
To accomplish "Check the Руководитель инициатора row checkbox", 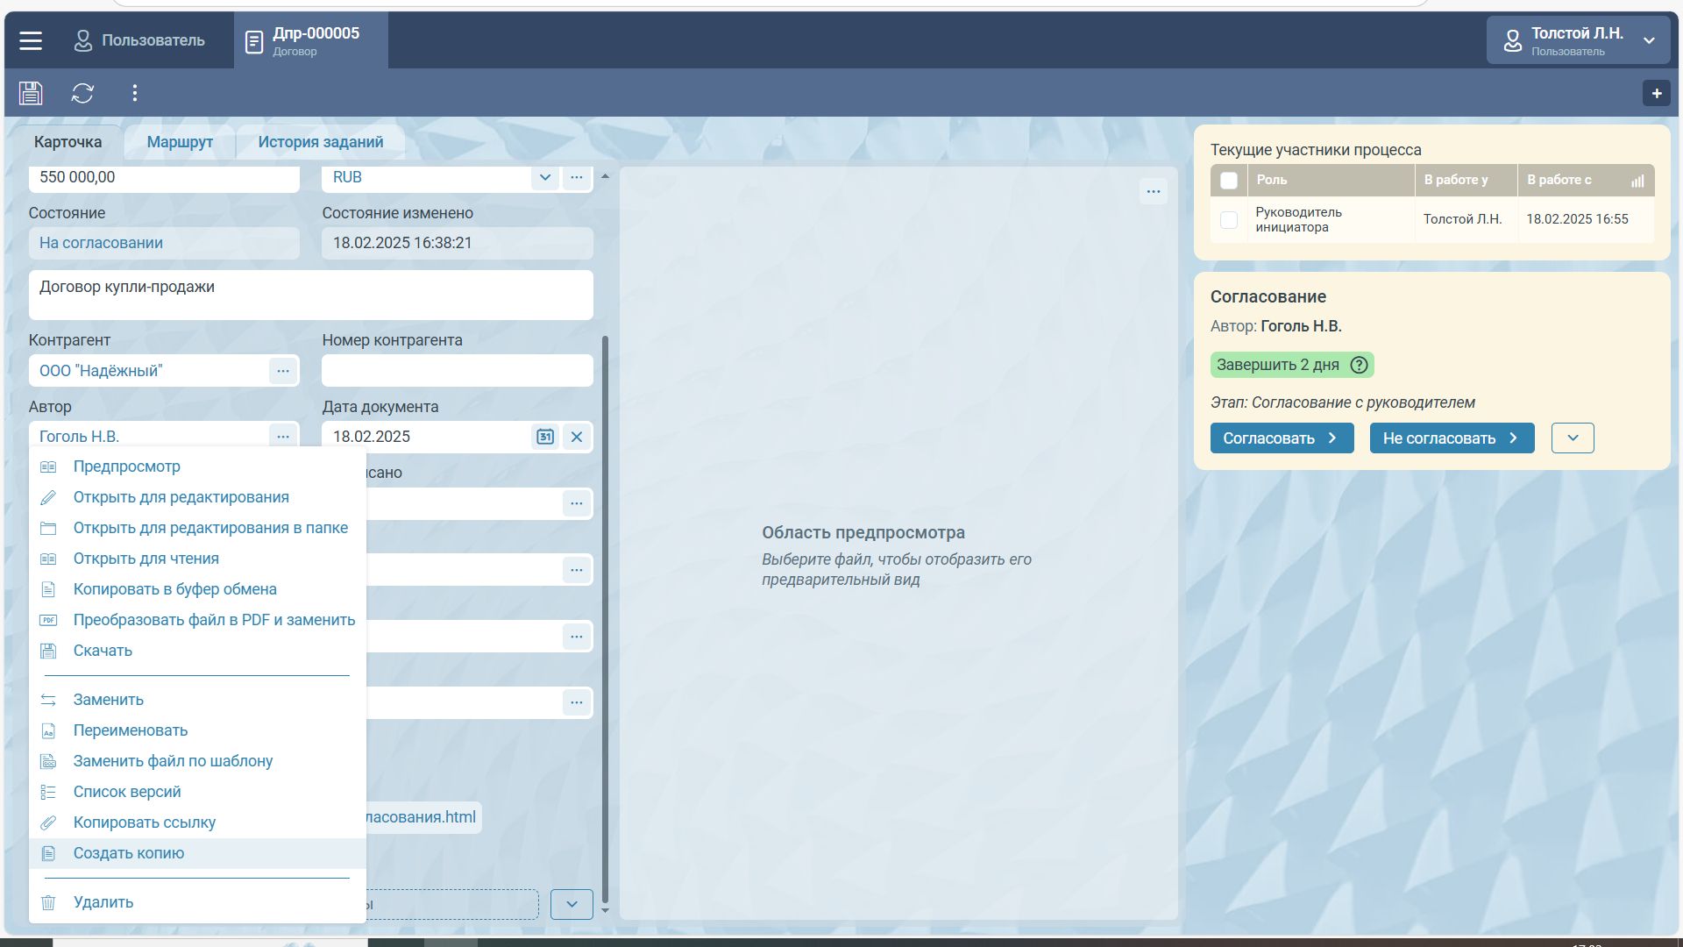I will coord(1228,219).
